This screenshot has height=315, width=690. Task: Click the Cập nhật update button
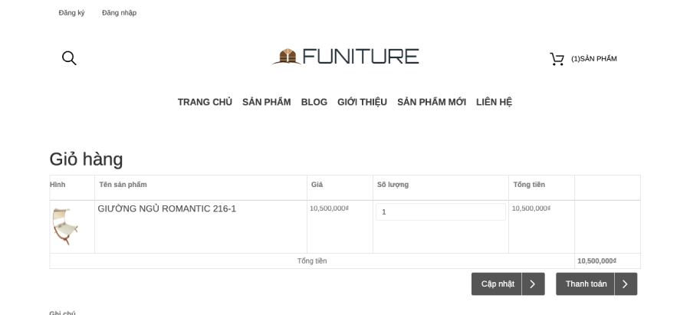508,284
